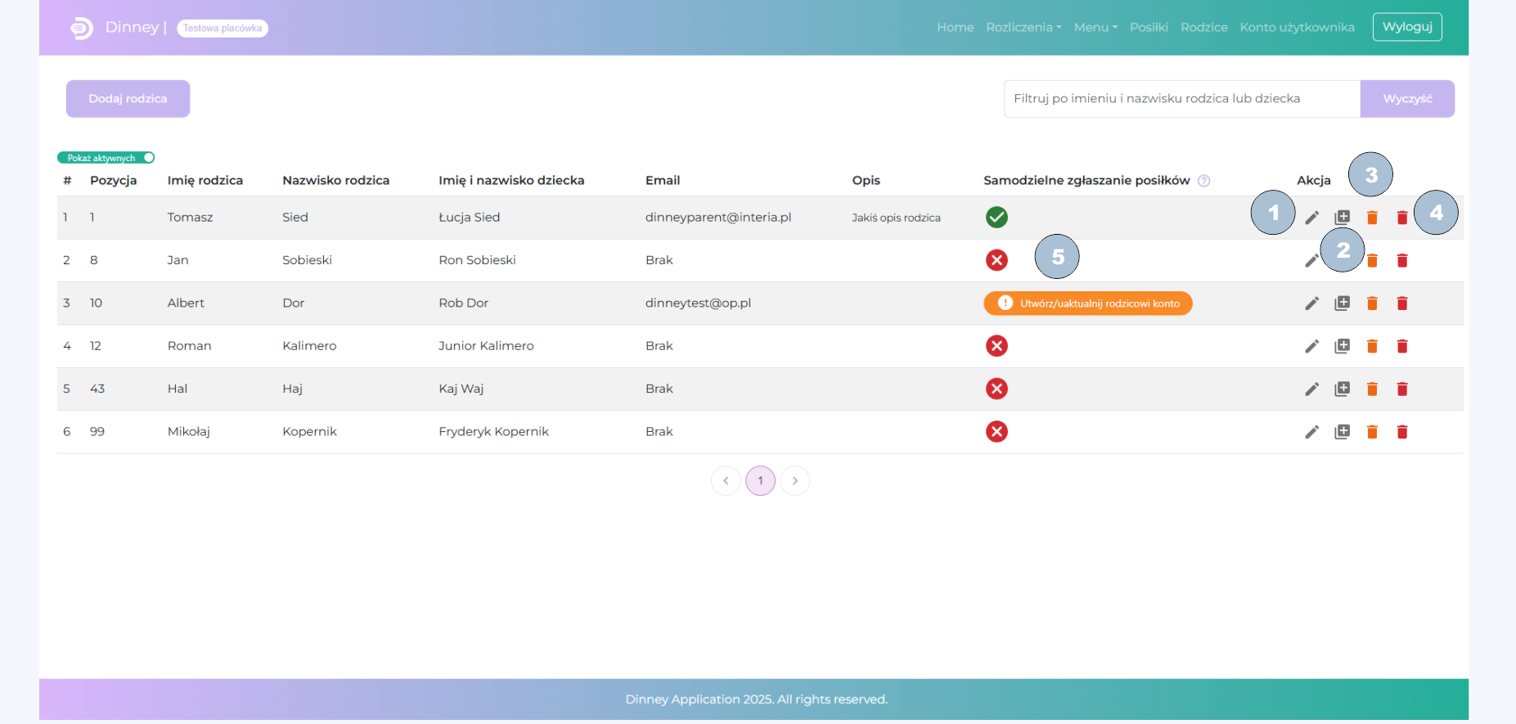Image resolution: width=1516 pixels, height=724 pixels.
Task: Click the parent or child name filter field
Action: 1181,99
